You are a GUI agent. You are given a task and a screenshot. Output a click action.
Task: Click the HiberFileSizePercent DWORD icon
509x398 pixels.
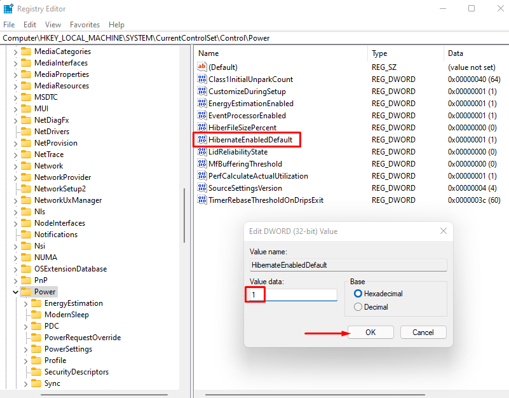pyautogui.click(x=201, y=127)
